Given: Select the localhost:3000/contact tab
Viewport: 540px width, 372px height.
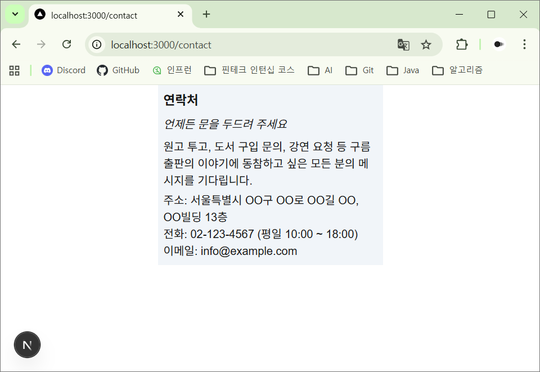Looking at the screenshot, I should 101,15.
